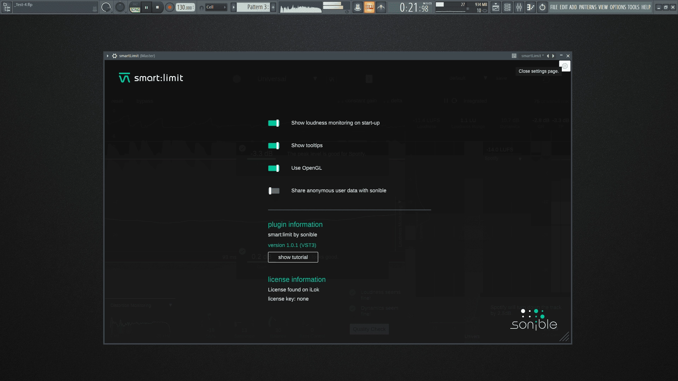The image size is (678, 381).
Task: Open the playlist window icon
Action: coord(496,7)
